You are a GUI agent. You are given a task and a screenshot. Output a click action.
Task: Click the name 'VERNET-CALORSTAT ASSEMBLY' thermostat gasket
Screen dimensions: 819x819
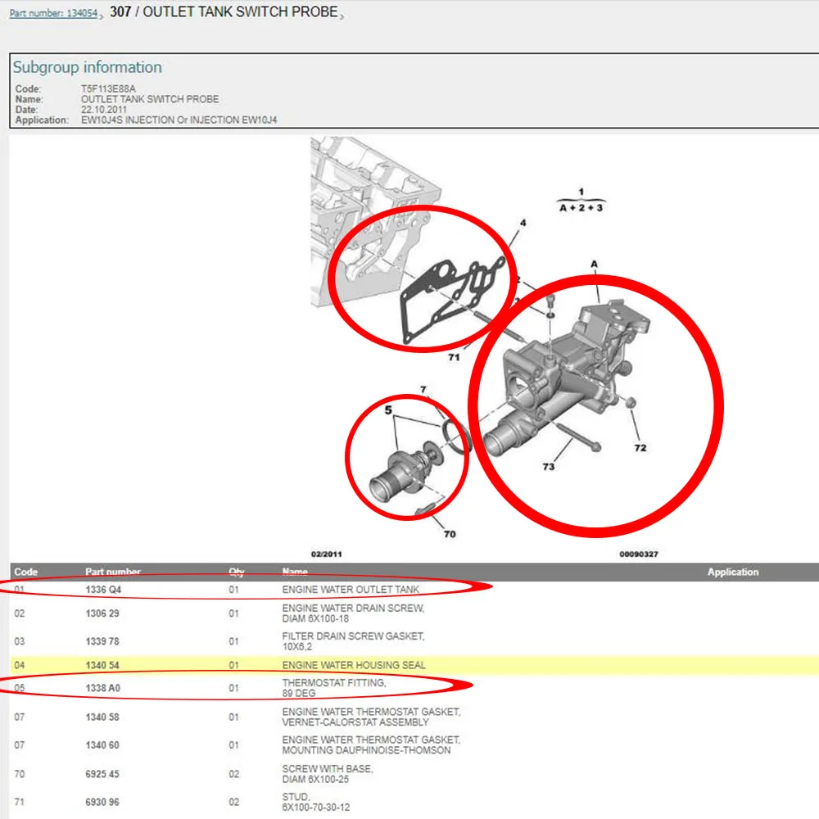(371, 717)
